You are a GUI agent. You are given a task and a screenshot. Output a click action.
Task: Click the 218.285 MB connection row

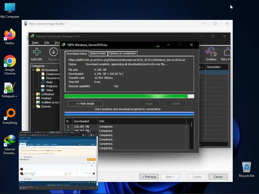click(x=127, y=127)
